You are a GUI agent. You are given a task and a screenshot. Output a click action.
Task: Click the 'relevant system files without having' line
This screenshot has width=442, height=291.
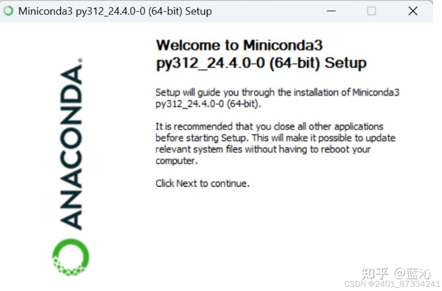[263, 149]
